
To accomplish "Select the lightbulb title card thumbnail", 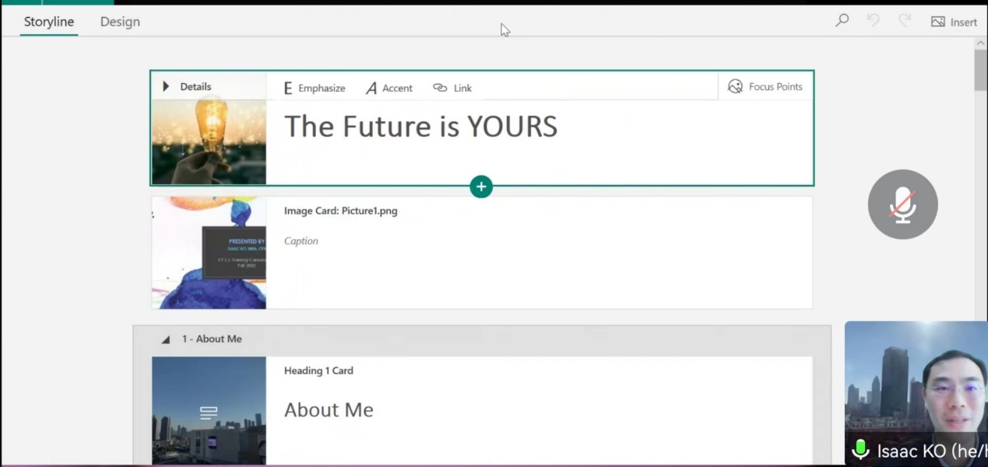I will click(x=209, y=141).
